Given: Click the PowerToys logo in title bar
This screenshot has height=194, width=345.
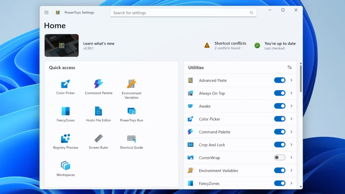Looking at the screenshot, I should (58, 12).
